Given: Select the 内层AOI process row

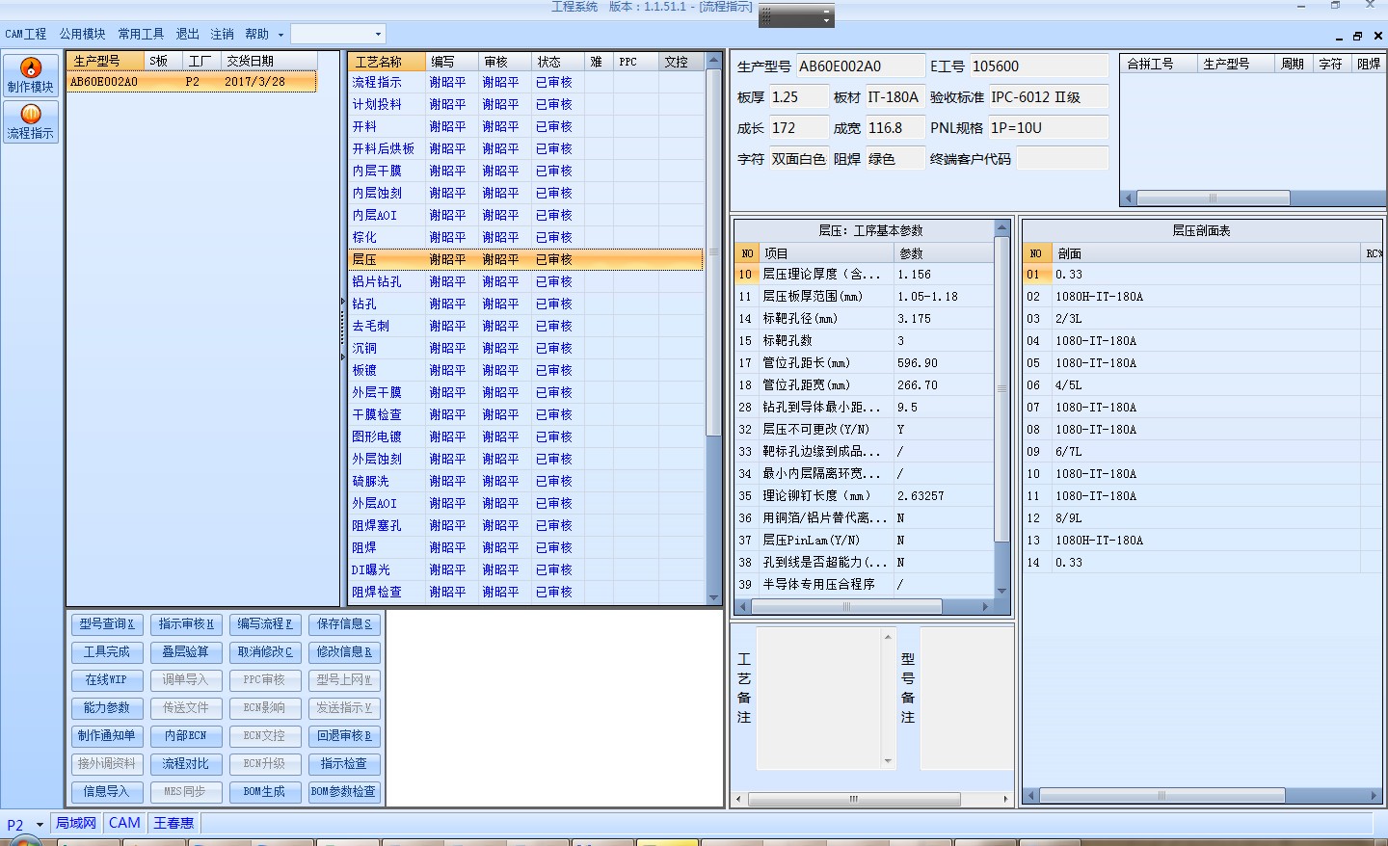Looking at the screenshot, I should tap(526, 216).
